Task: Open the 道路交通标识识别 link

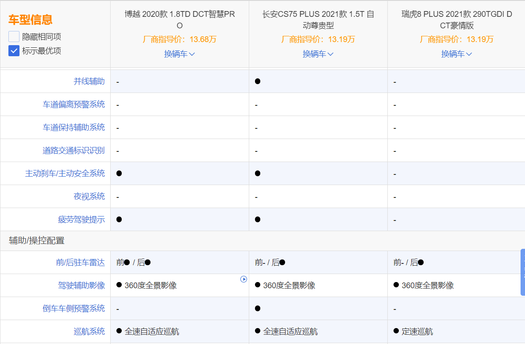Action: [73, 150]
